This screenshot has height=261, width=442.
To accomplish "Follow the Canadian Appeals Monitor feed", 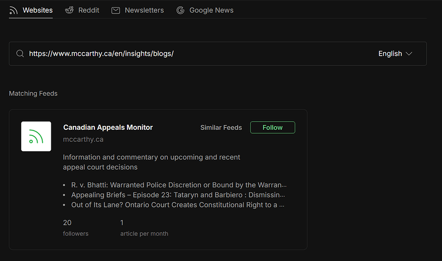I will point(272,128).
